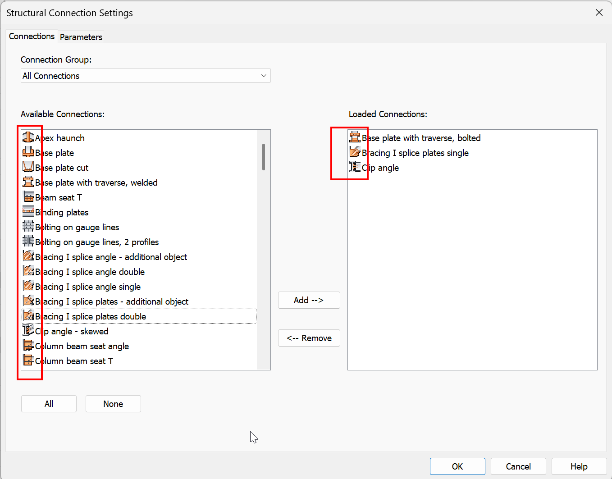Screen dimensions: 612x479
Task: Select 'Binding plates' list row
Action: (139, 212)
